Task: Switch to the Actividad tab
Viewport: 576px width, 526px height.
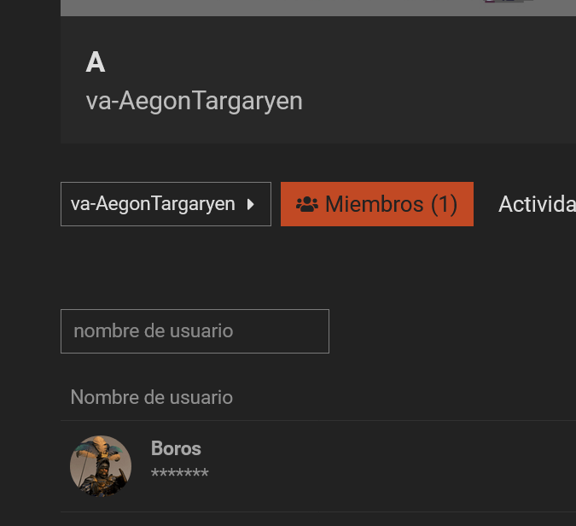Action: pyautogui.click(x=537, y=204)
